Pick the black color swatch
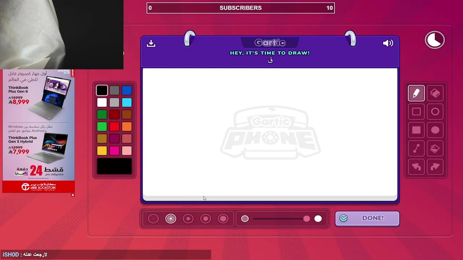Image resolution: width=463 pixels, height=260 pixels. (x=102, y=90)
